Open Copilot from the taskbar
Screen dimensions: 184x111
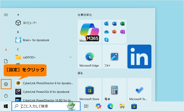(99, 106)
